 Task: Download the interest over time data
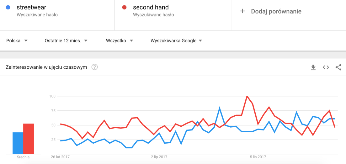(x=313, y=67)
